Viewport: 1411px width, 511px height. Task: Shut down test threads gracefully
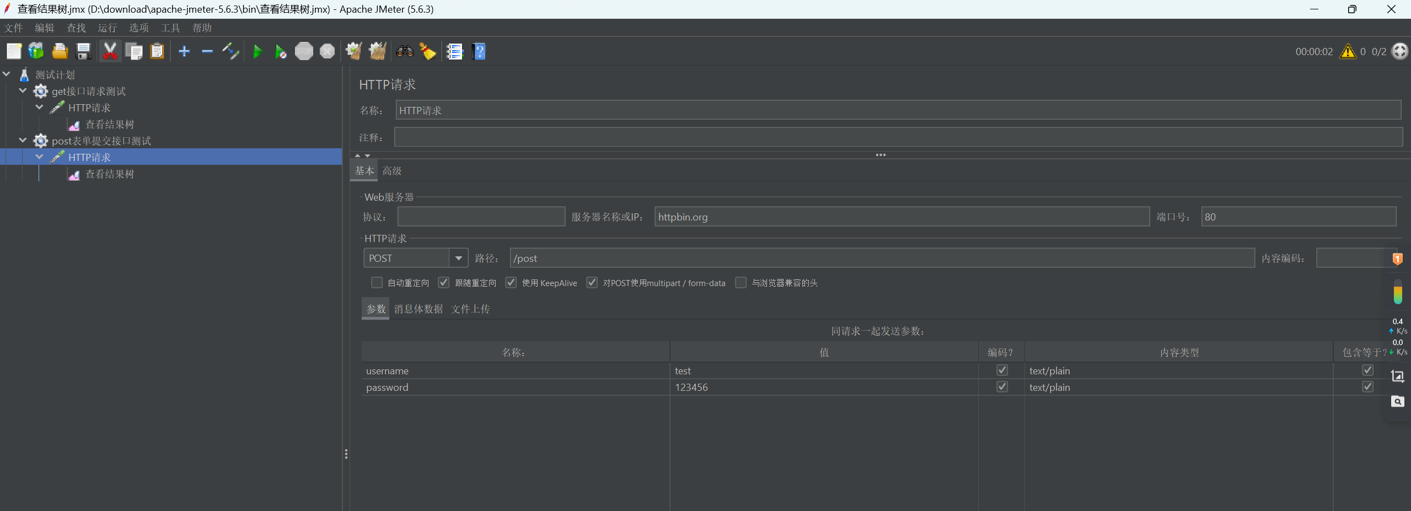point(327,51)
